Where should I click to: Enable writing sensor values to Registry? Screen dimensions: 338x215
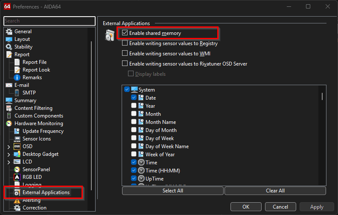coord(125,43)
